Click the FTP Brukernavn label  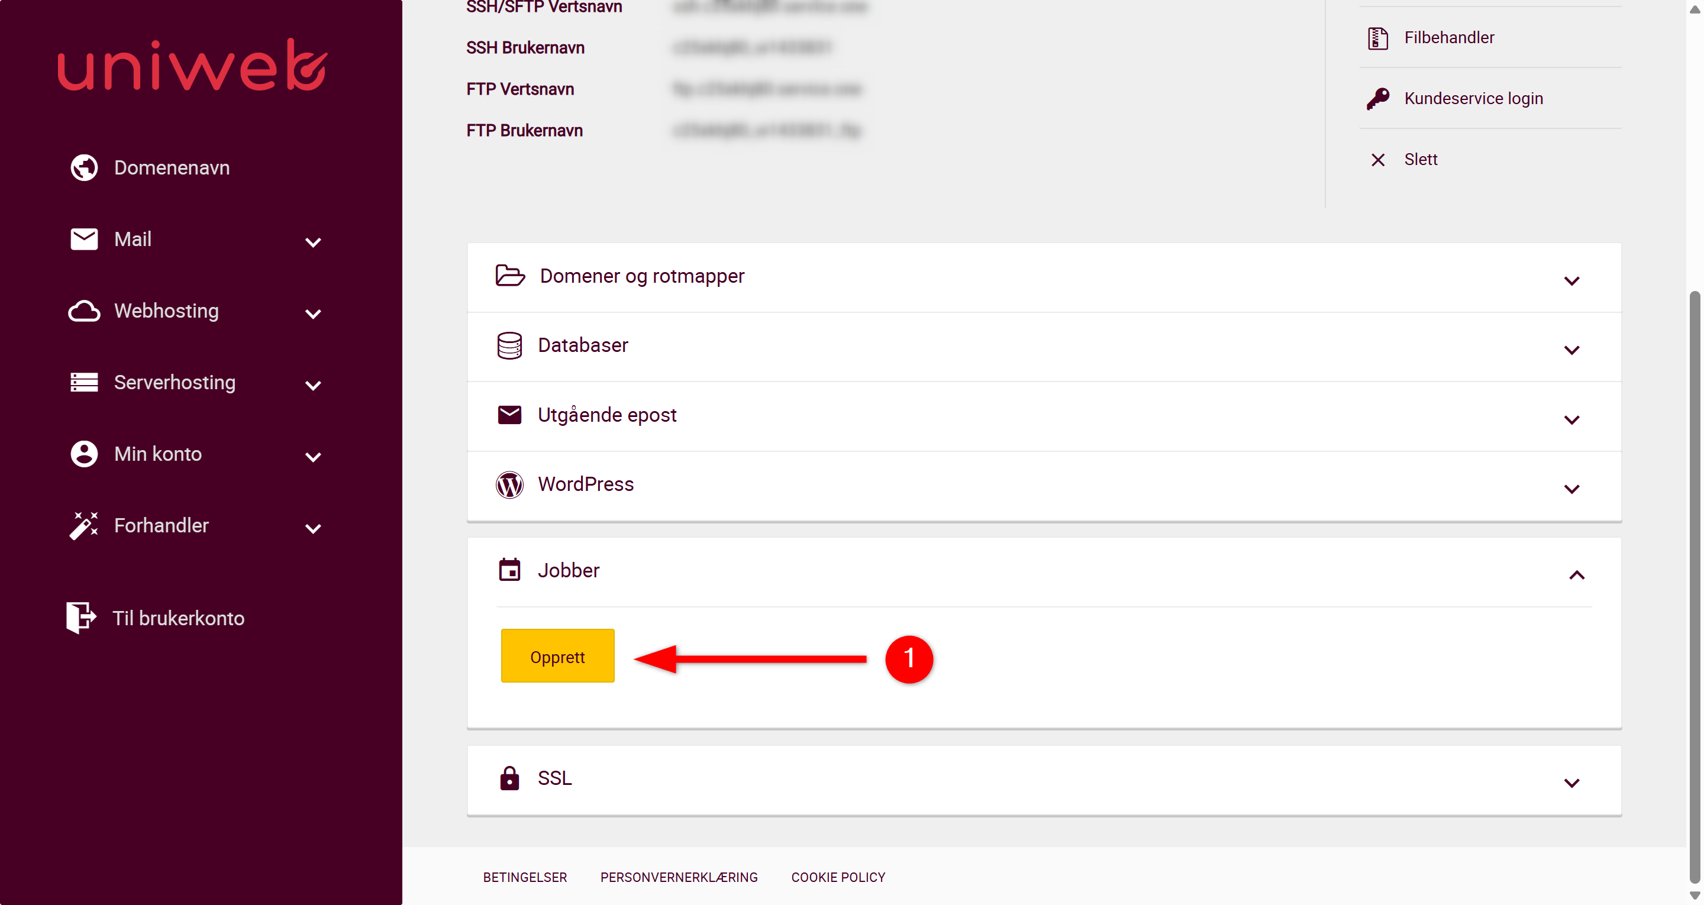525,130
